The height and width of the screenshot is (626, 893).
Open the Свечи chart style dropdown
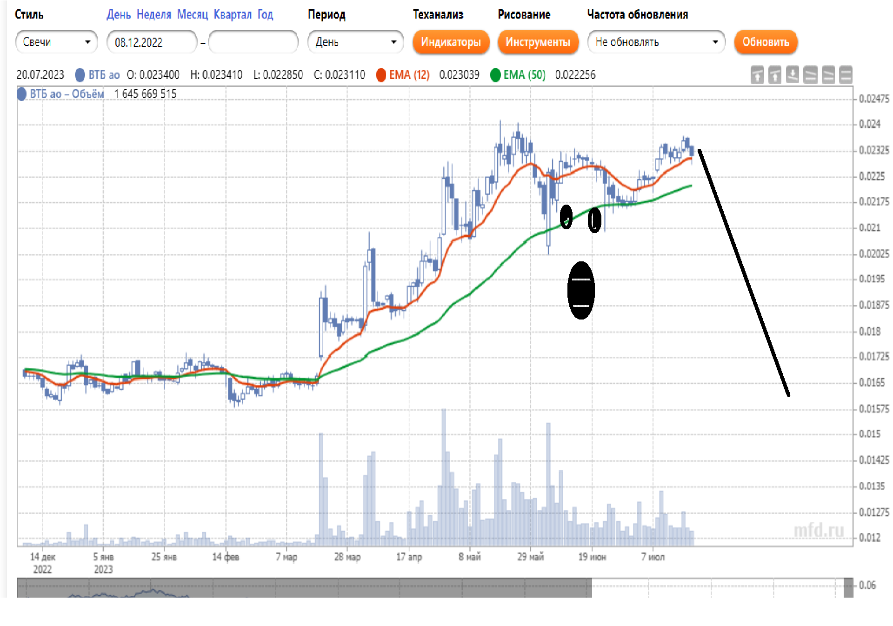[56, 42]
